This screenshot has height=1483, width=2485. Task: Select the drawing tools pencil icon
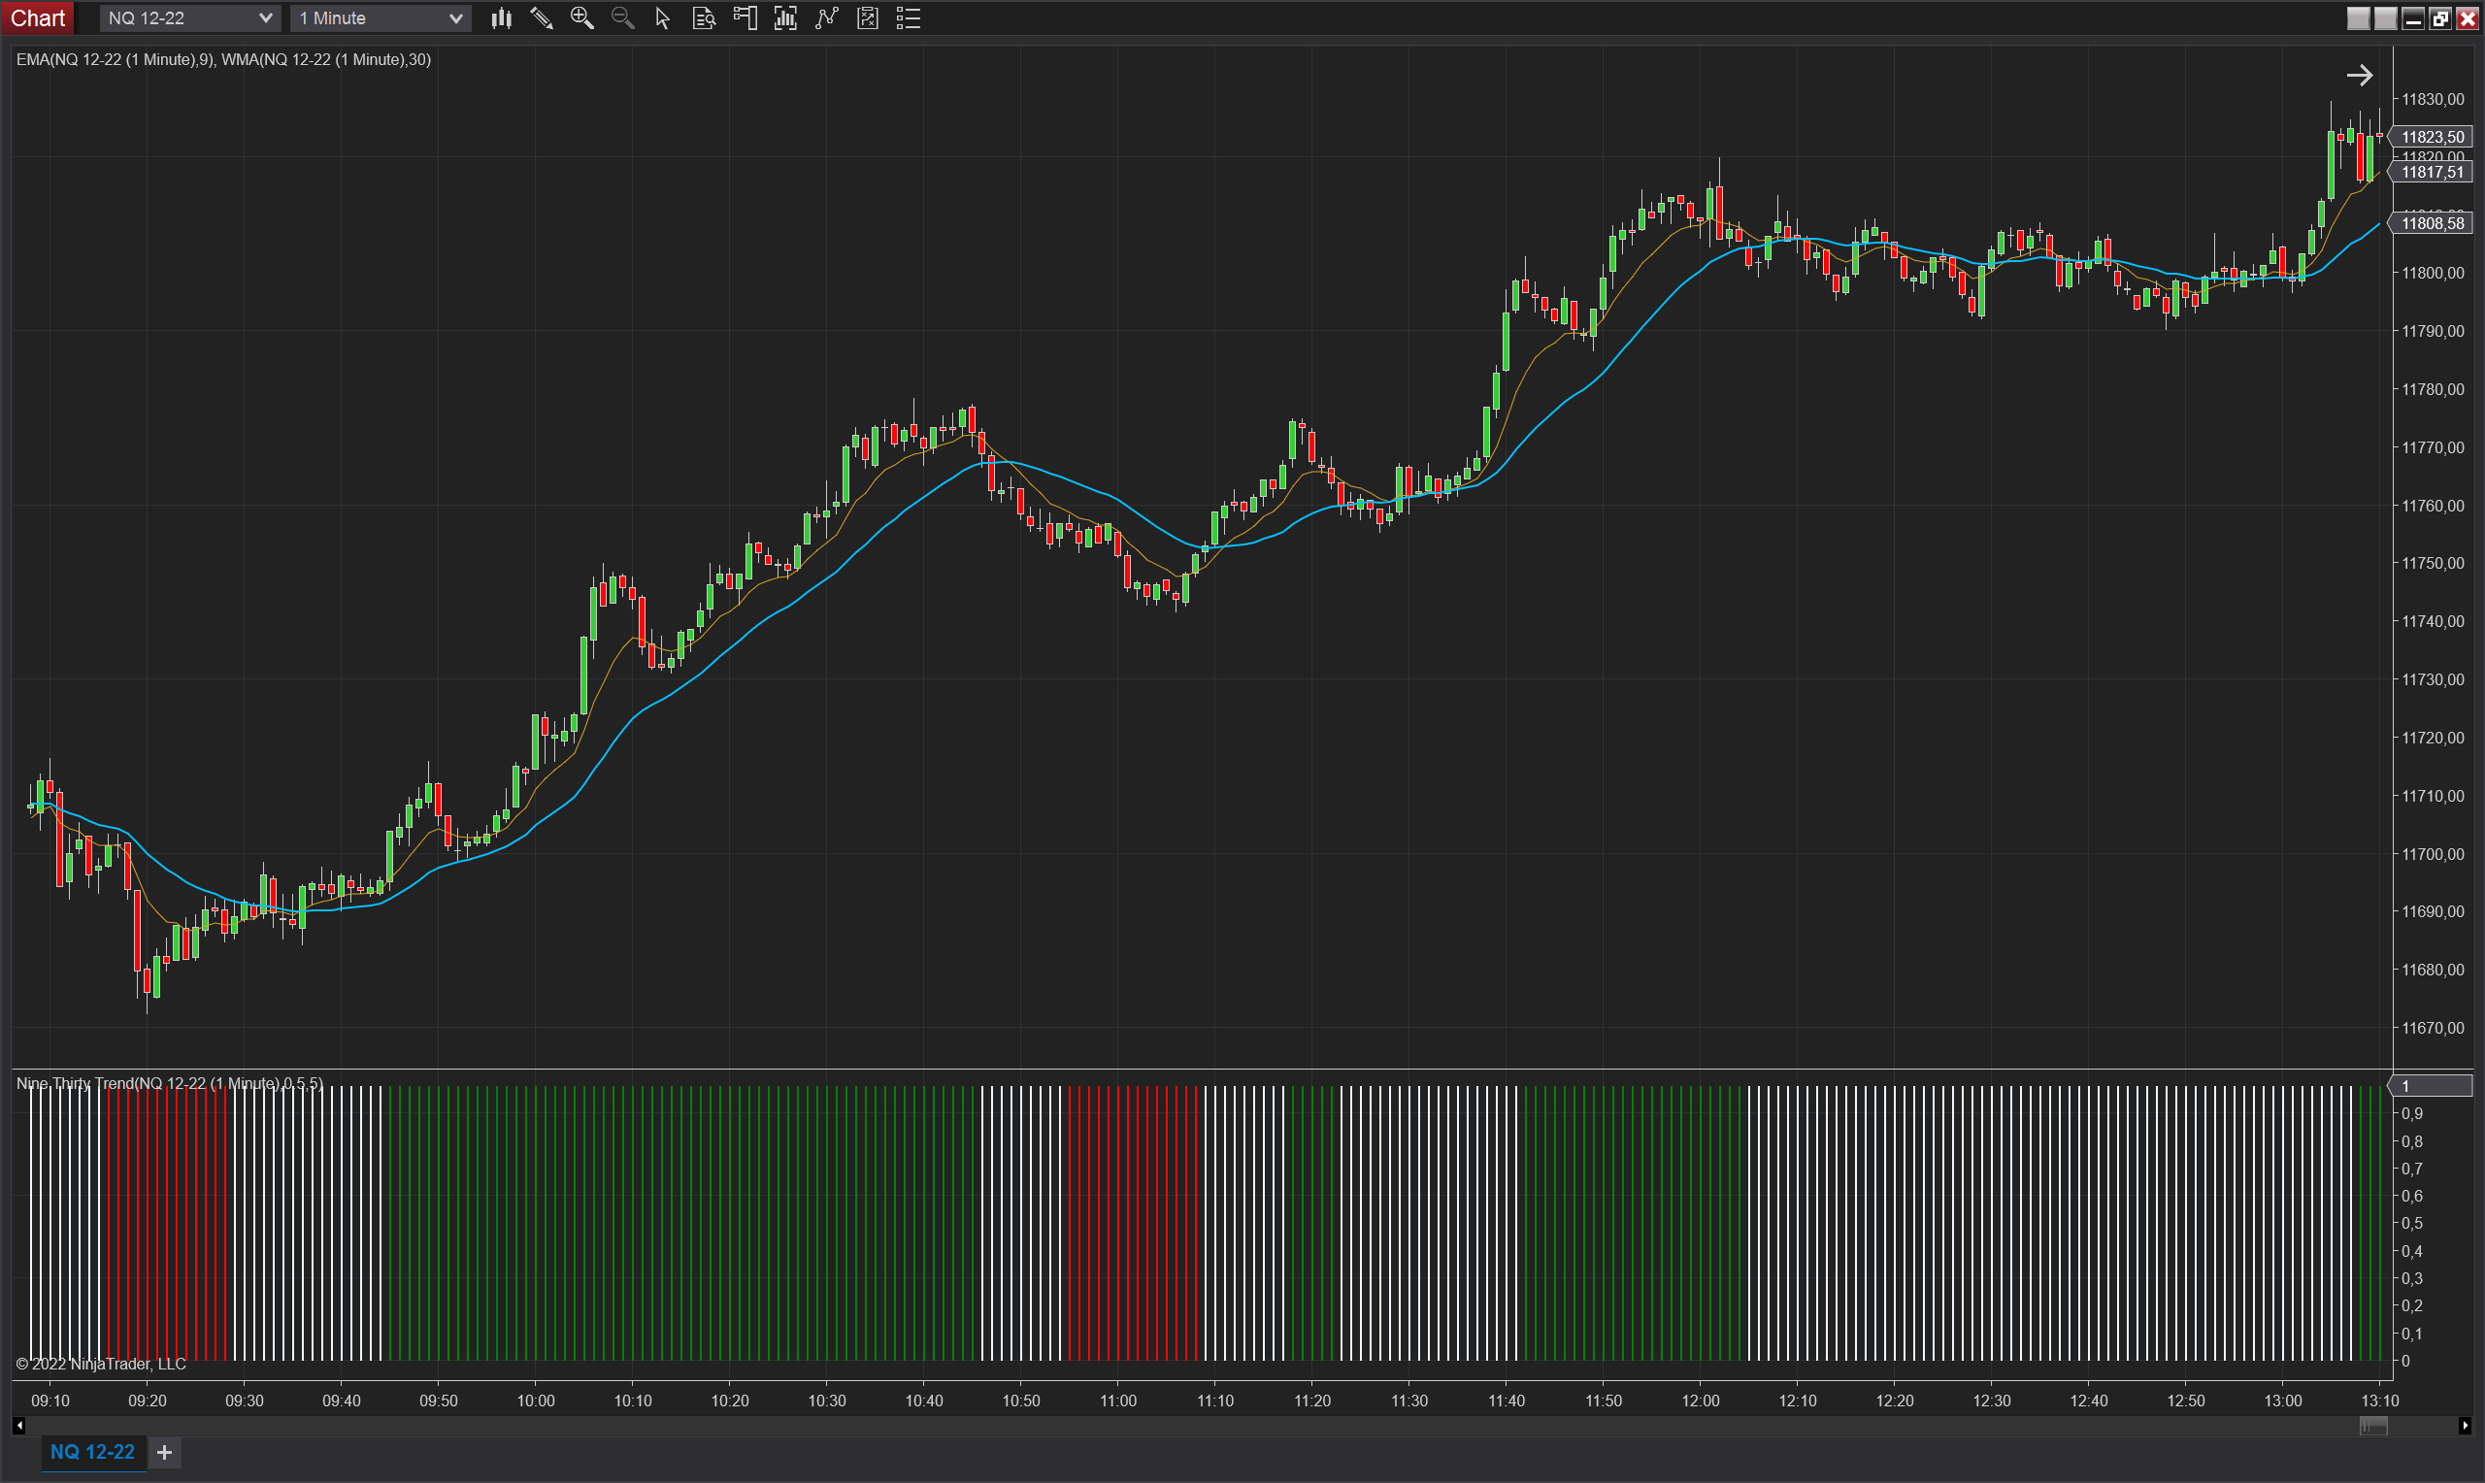pos(542,18)
